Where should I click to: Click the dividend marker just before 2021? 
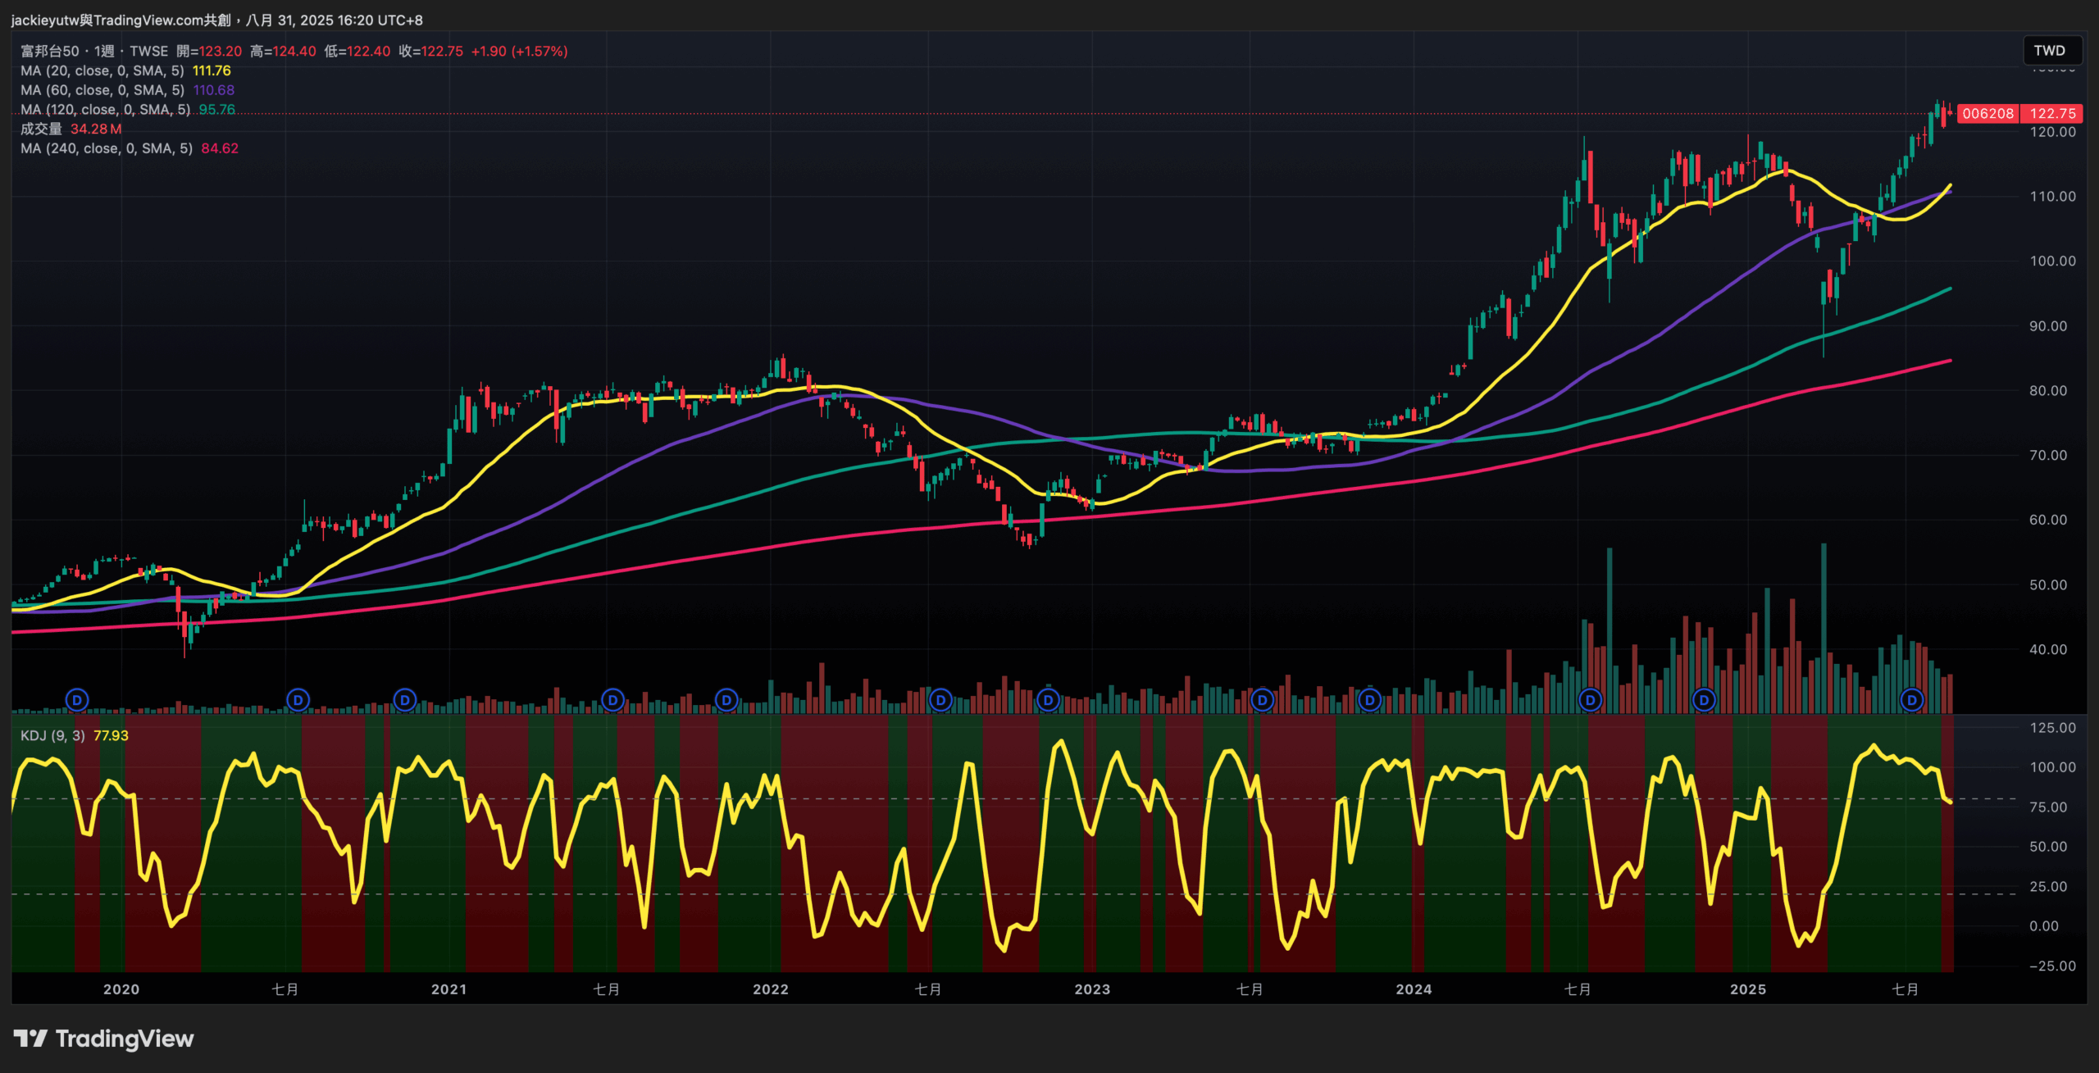(x=405, y=700)
